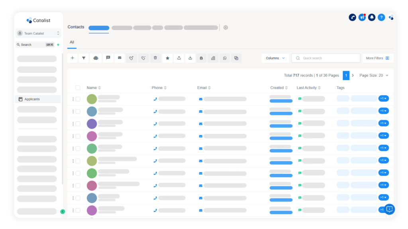Open the bell notifications icon
This screenshot has width=408, height=229.
click(371, 17)
